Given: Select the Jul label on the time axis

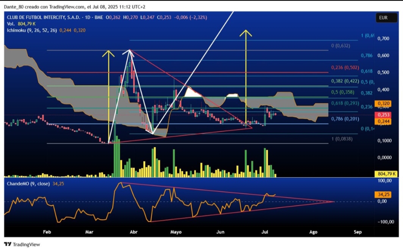Looking at the screenshot, I should [265, 232].
